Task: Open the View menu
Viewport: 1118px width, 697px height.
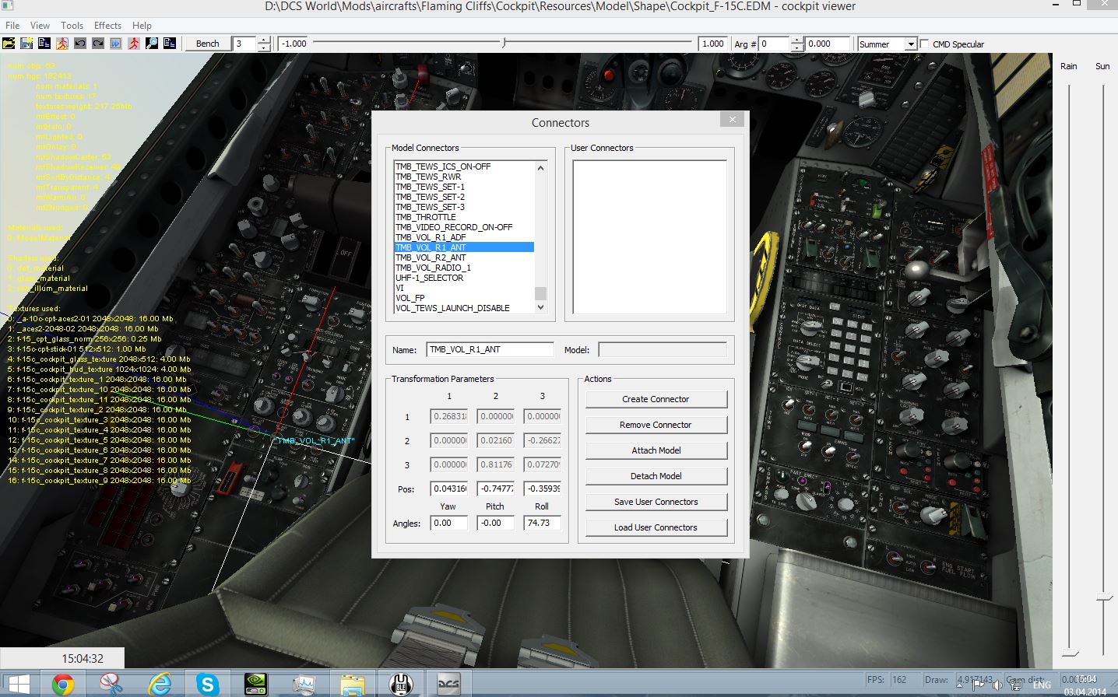Action: (x=40, y=25)
